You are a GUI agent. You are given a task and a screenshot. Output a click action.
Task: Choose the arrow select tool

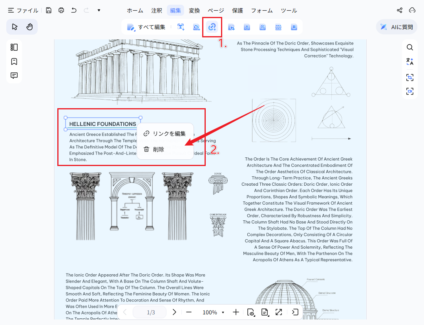pyautogui.click(x=15, y=27)
